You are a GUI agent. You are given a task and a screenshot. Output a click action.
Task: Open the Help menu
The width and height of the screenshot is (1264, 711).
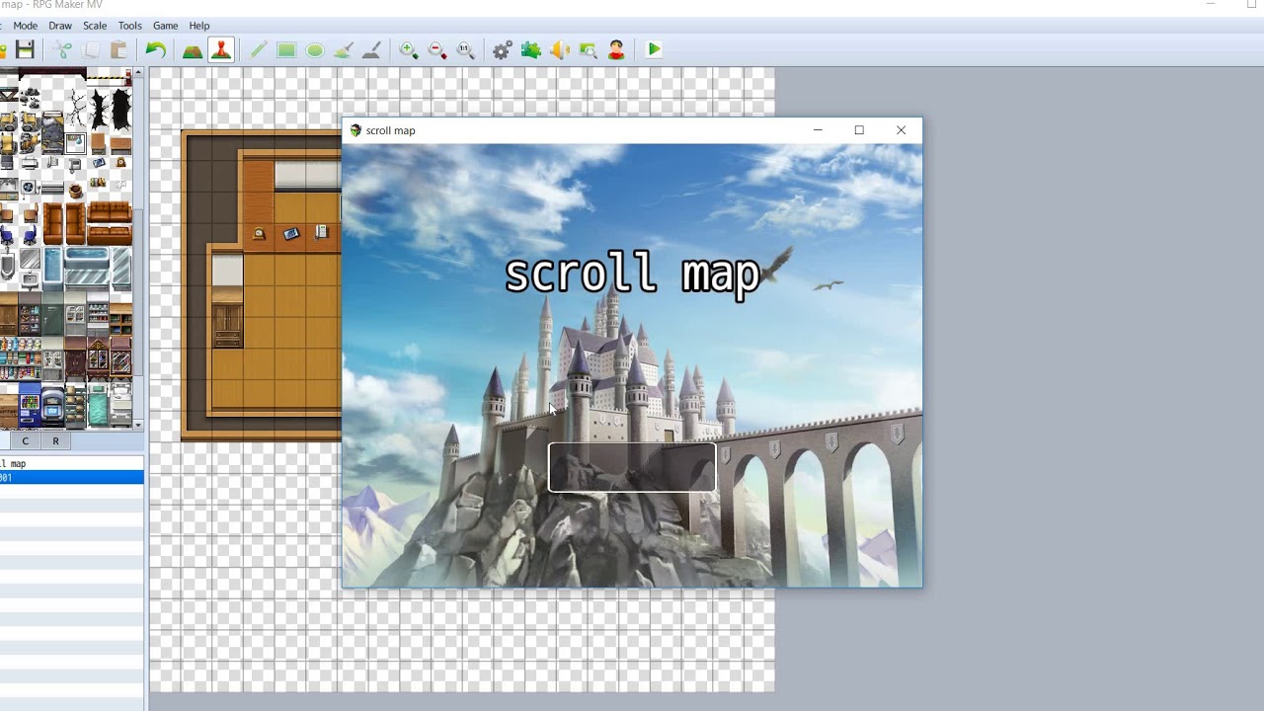(198, 26)
